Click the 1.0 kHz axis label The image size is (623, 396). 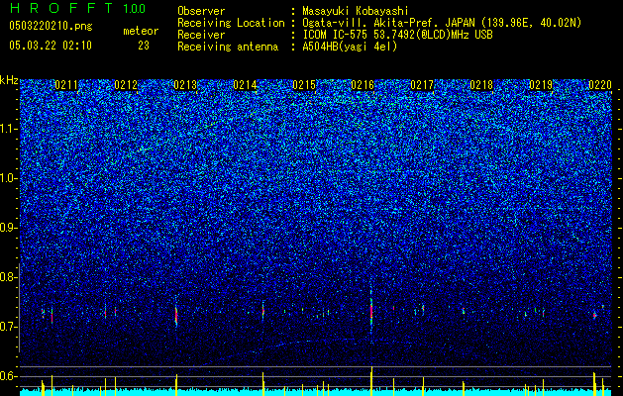(x=8, y=178)
